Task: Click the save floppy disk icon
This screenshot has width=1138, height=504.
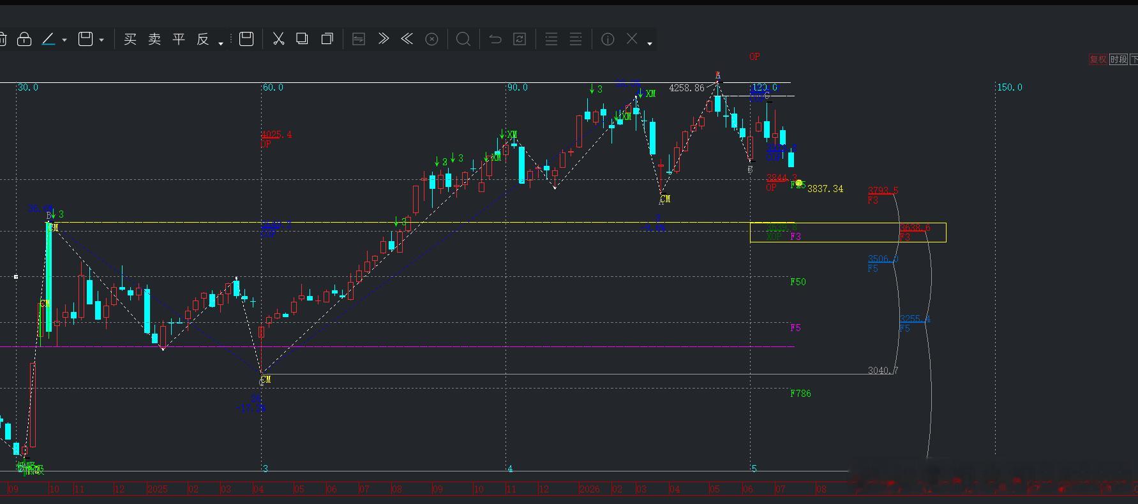Action: click(246, 39)
